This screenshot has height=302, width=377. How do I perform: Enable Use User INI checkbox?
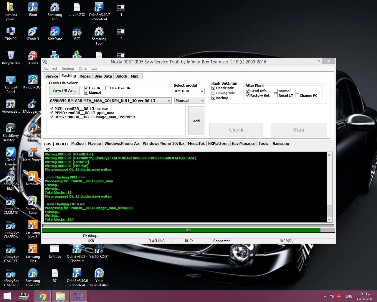(108, 88)
